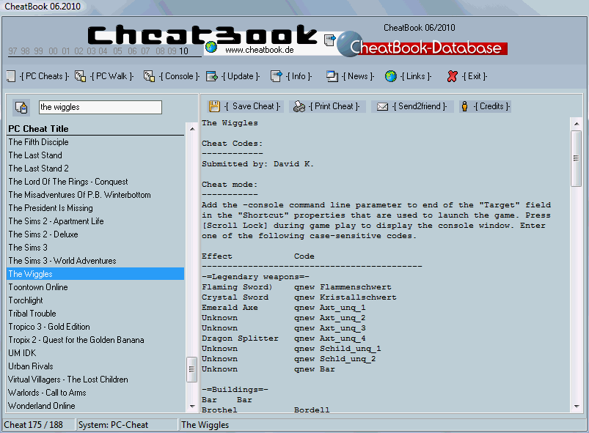589x433 pixels.
Task: Click the Send2friend envelope icon
Action: [382, 107]
